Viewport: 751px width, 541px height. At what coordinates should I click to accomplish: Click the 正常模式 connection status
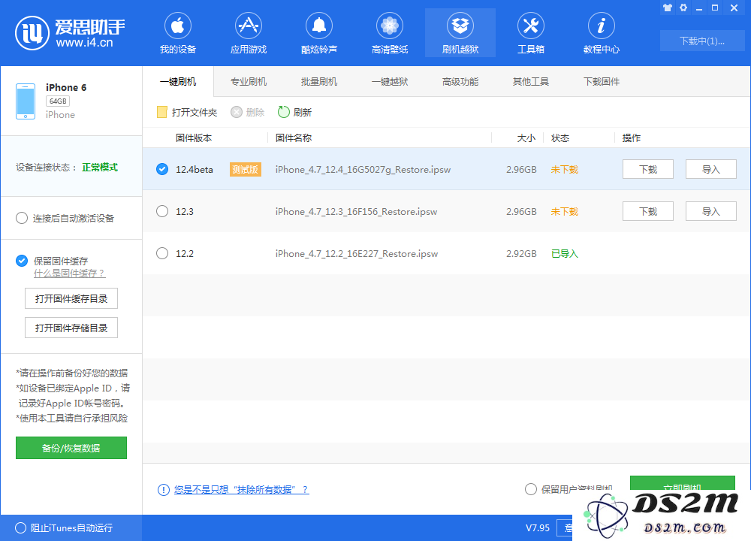(x=100, y=168)
